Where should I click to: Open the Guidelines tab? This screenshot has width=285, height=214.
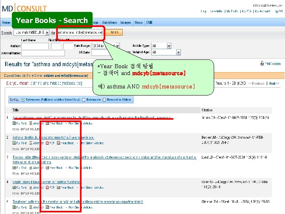click(109, 23)
